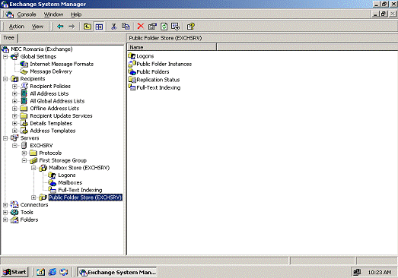This screenshot has width=398, height=278.
Task: Expand the Connectors tree node
Action: click(x=5, y=205)
